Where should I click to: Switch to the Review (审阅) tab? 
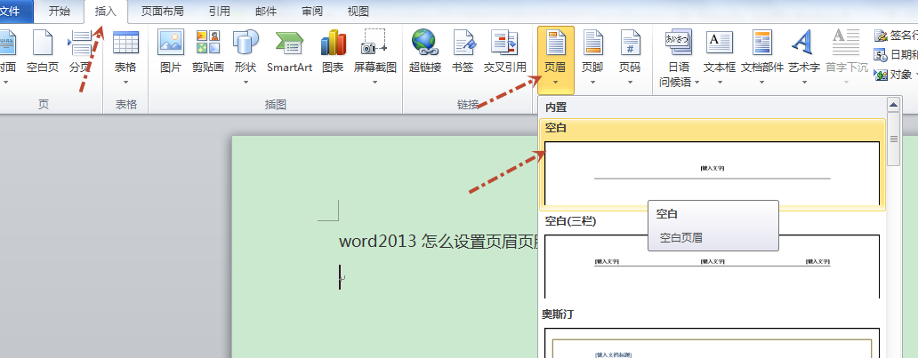(x=312, y=12)
